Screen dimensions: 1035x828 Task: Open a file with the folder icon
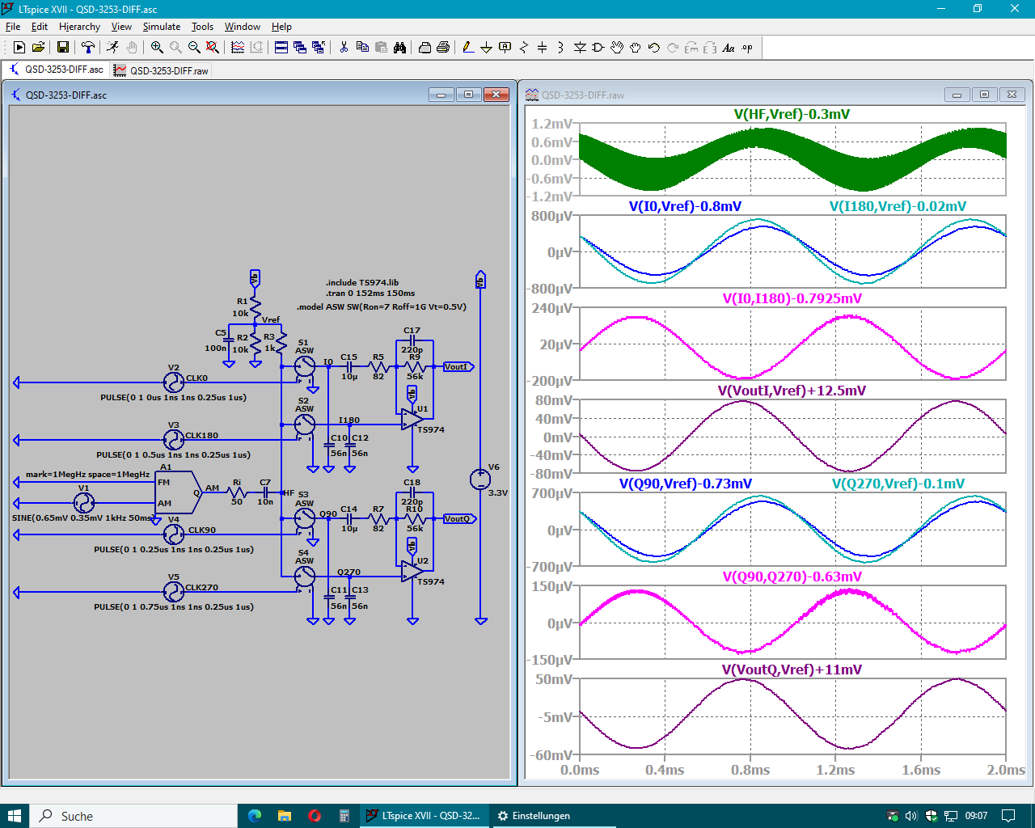(38, 48)
